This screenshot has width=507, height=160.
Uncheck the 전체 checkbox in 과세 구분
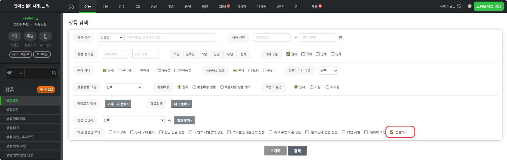coord(288,54)
